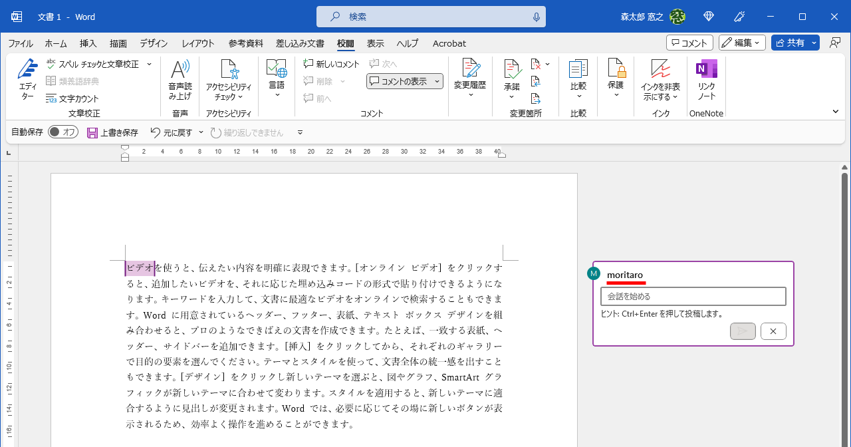Screen dimensions: 851x447
Task: Open the エディター pane
Action: [27, 80]
